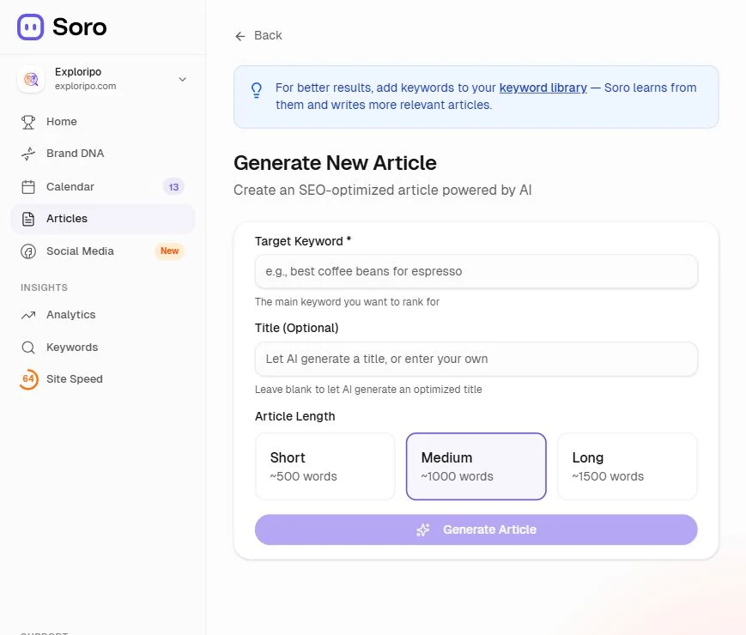Click the Calendar icon in sidebar

[x=28, y=187]
